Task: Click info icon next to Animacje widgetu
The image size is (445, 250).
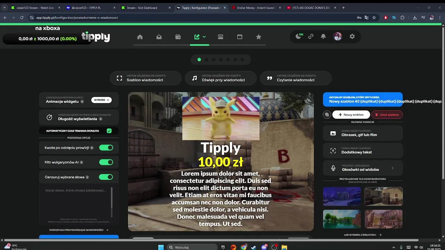Action: [82, 102]
